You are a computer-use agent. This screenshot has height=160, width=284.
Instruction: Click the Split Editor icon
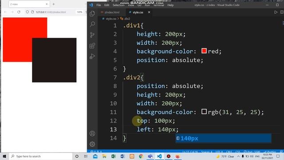point(282,12)
